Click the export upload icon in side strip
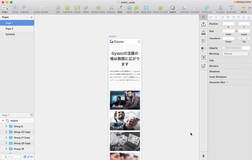Image resolution: width=252 pixels, height=160 pixels. (x=203, y=24)
